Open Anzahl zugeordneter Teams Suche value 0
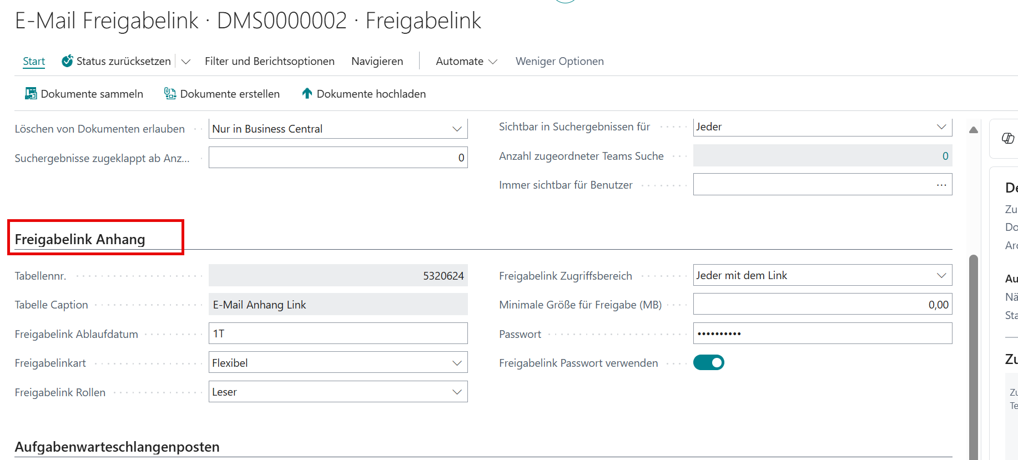The height and width of the screenshot is (460, 1018). point(945,156)
